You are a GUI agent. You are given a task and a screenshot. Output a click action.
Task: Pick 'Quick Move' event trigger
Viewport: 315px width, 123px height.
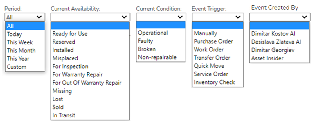209,66
